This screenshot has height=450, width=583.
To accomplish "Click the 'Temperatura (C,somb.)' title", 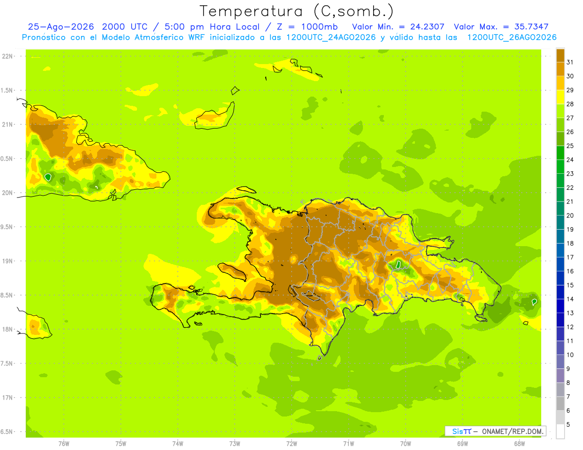I will point(296,11).
